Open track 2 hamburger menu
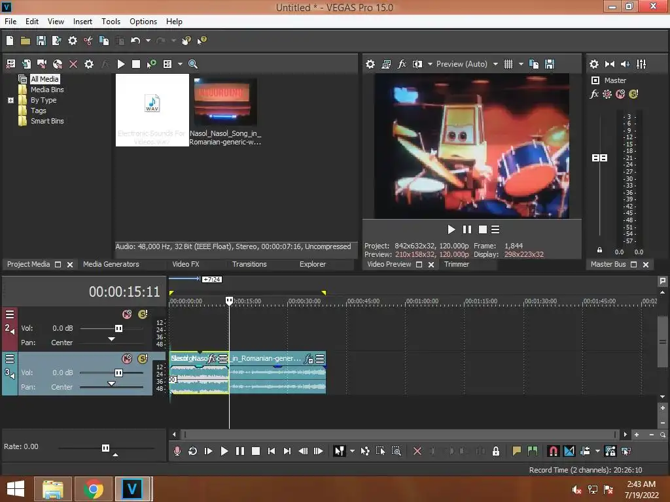Image resolution: width=670 pixels, height=502 pixels. (x=9, y=314)
